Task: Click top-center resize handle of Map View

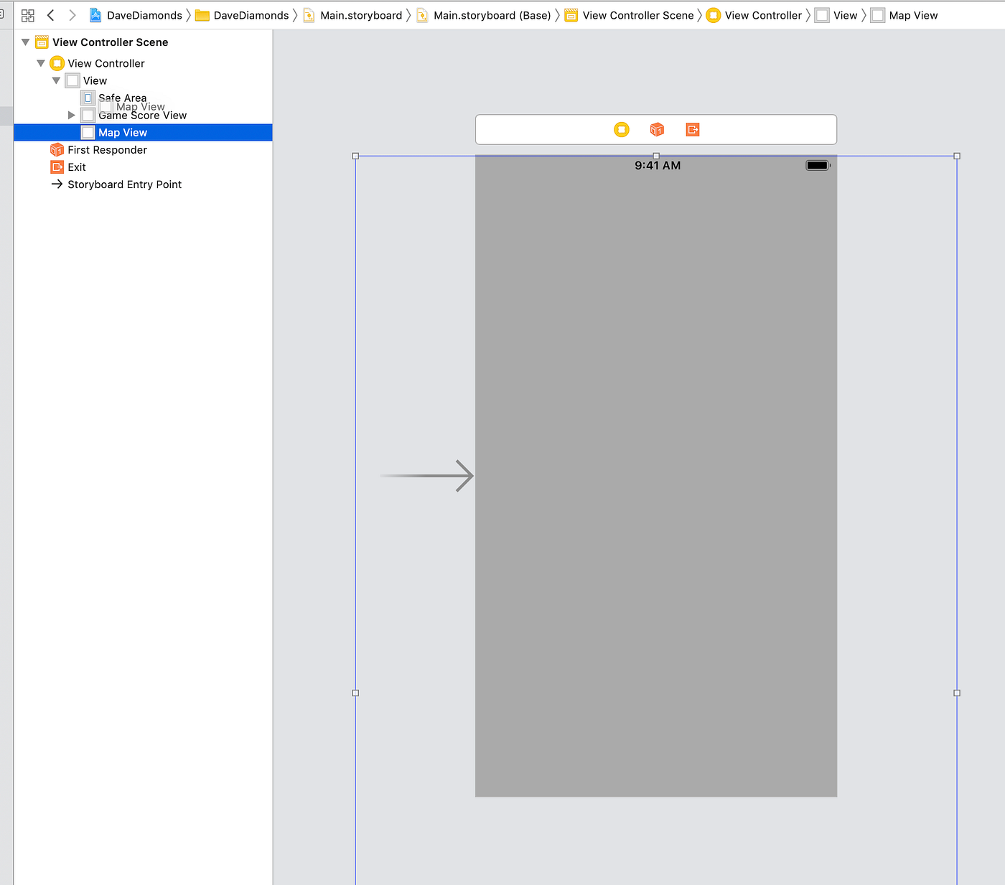Action: pyautogui.click(x=656, y=156)
